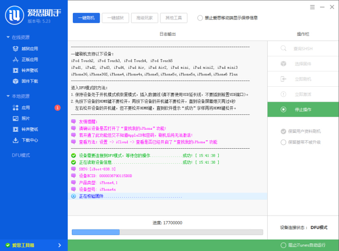
Task: Open 正版应用 store section
Action: coord(29,59)
